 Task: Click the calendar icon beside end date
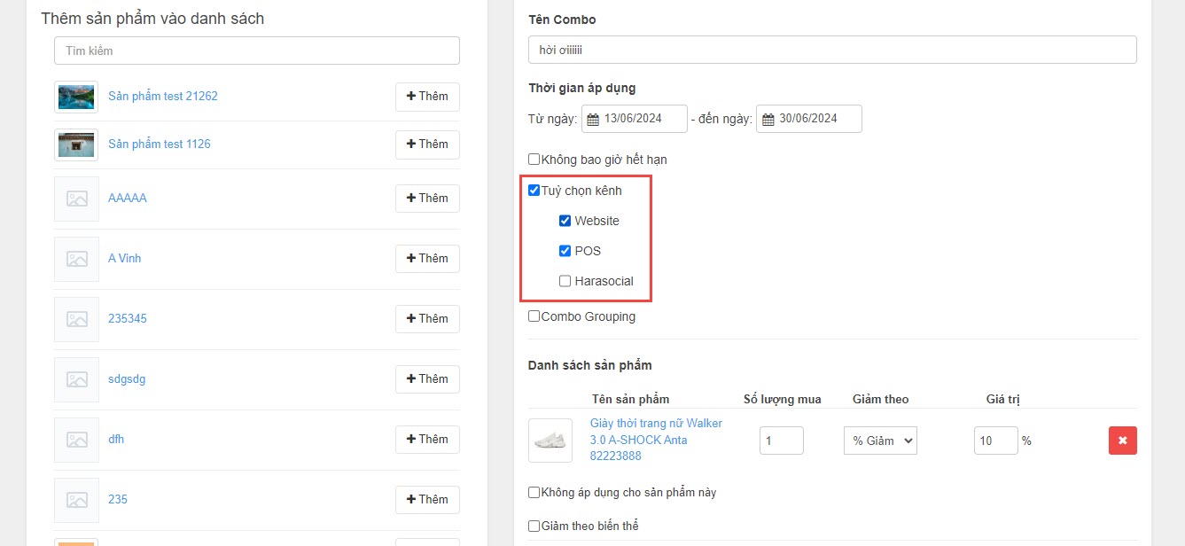click(x=768, y=120)
